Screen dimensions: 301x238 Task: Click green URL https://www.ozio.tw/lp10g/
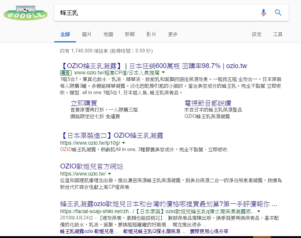(90, 143)
